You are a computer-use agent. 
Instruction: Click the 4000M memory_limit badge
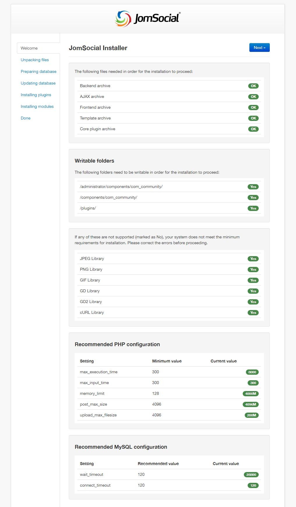coord(251,394)
